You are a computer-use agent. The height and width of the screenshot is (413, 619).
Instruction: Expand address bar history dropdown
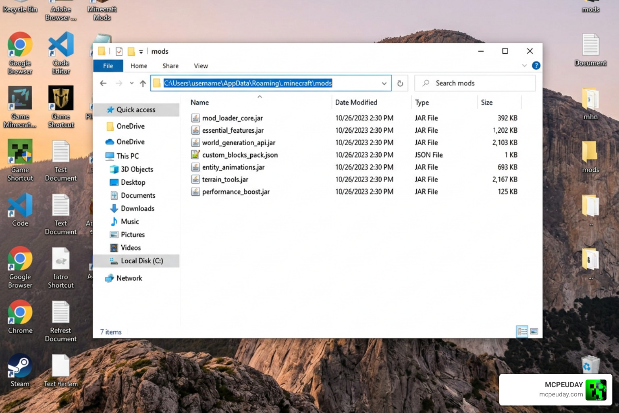(384, 83)
